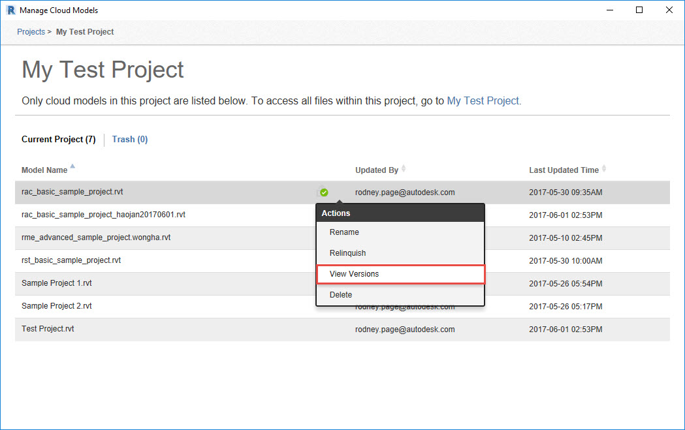Click the green sync status checkmark

click(x=323, y=192)
